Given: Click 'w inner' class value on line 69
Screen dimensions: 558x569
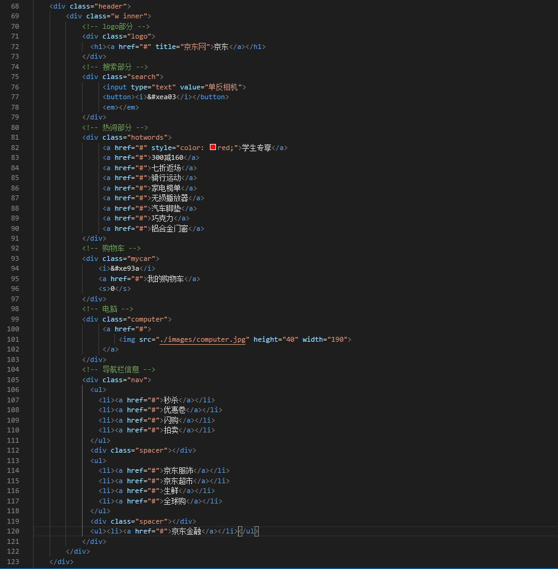Looking at the screenshot, I should click(131, 16).
